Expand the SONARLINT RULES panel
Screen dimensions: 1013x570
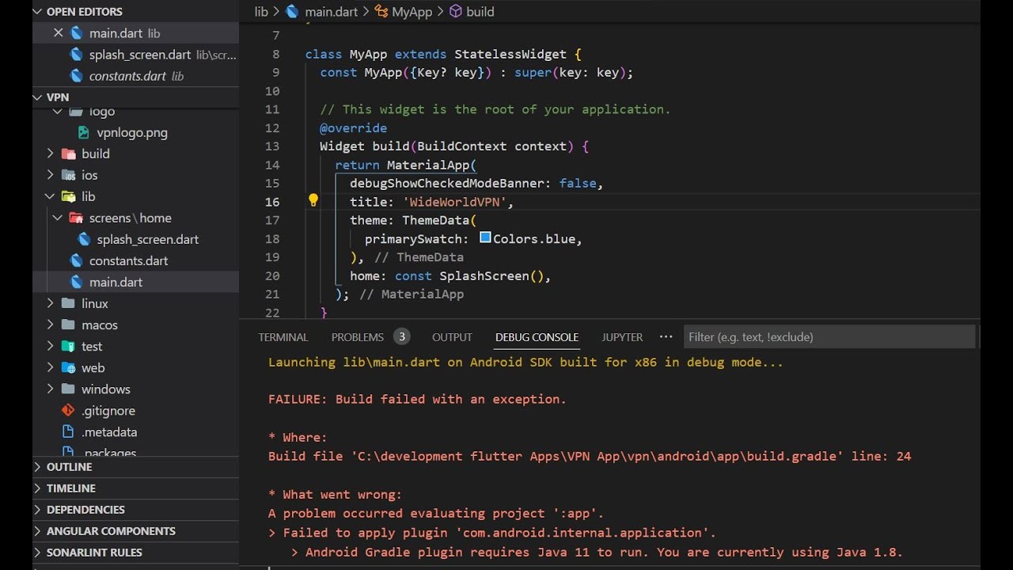point(38,553)
